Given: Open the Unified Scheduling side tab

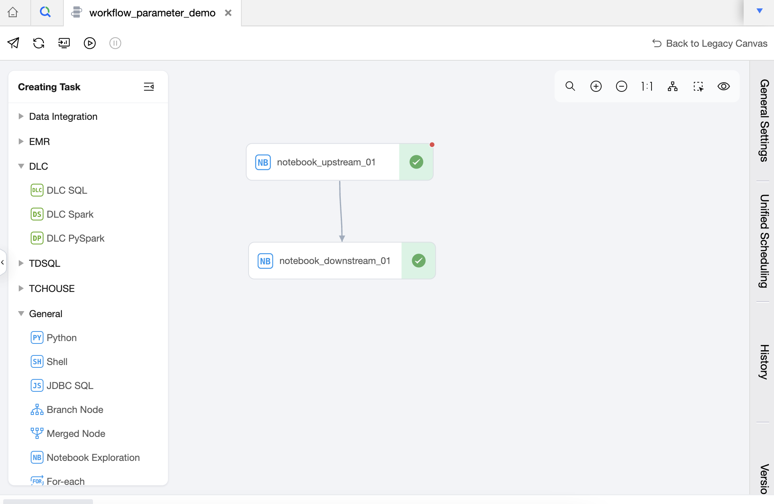Looking at the screenshot, I should (x=764, y=241).
